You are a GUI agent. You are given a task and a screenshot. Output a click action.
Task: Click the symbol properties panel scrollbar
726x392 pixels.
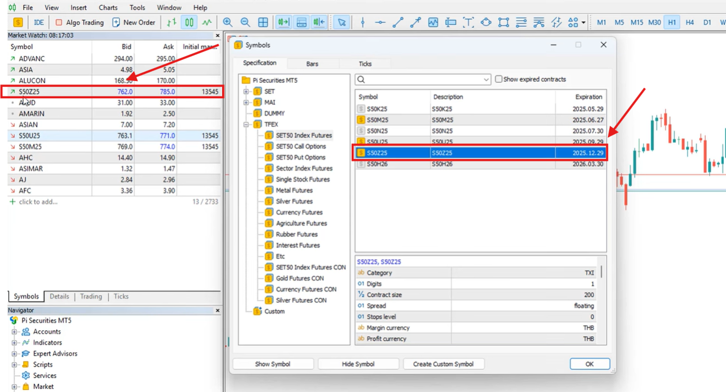[x=602, y=272]
